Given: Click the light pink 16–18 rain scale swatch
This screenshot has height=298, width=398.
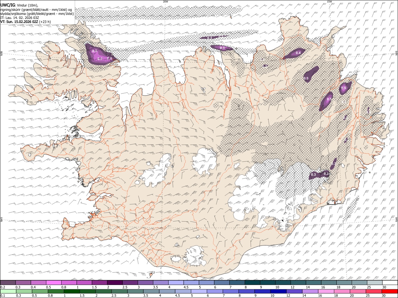Looking at the screenshot, I should click(326, 291).
